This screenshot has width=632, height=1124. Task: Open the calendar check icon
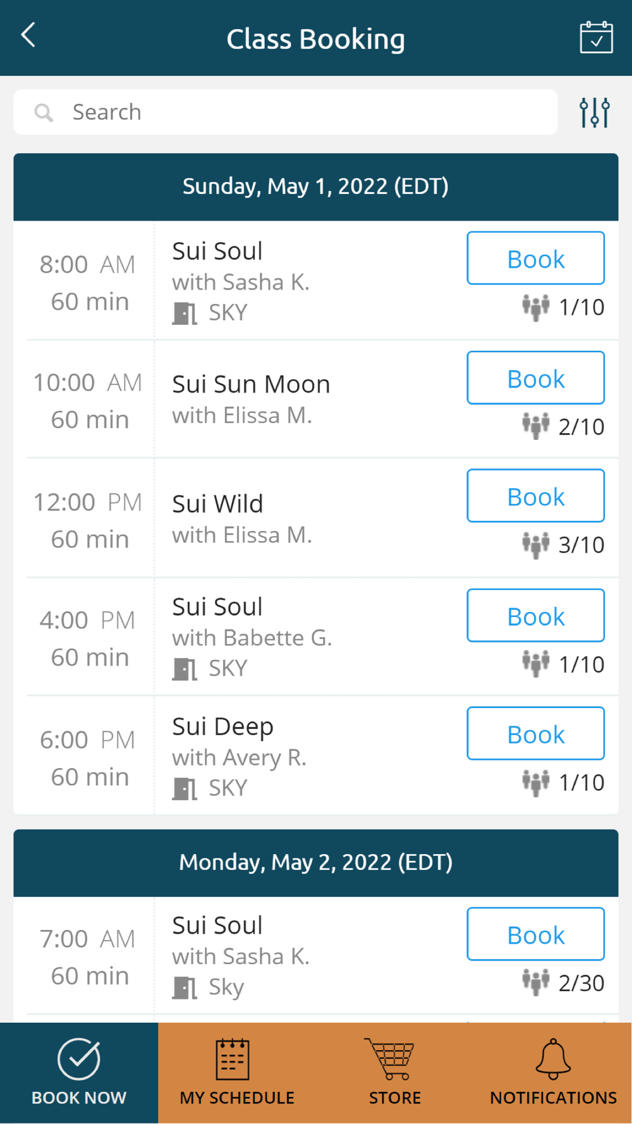[596, 37]
